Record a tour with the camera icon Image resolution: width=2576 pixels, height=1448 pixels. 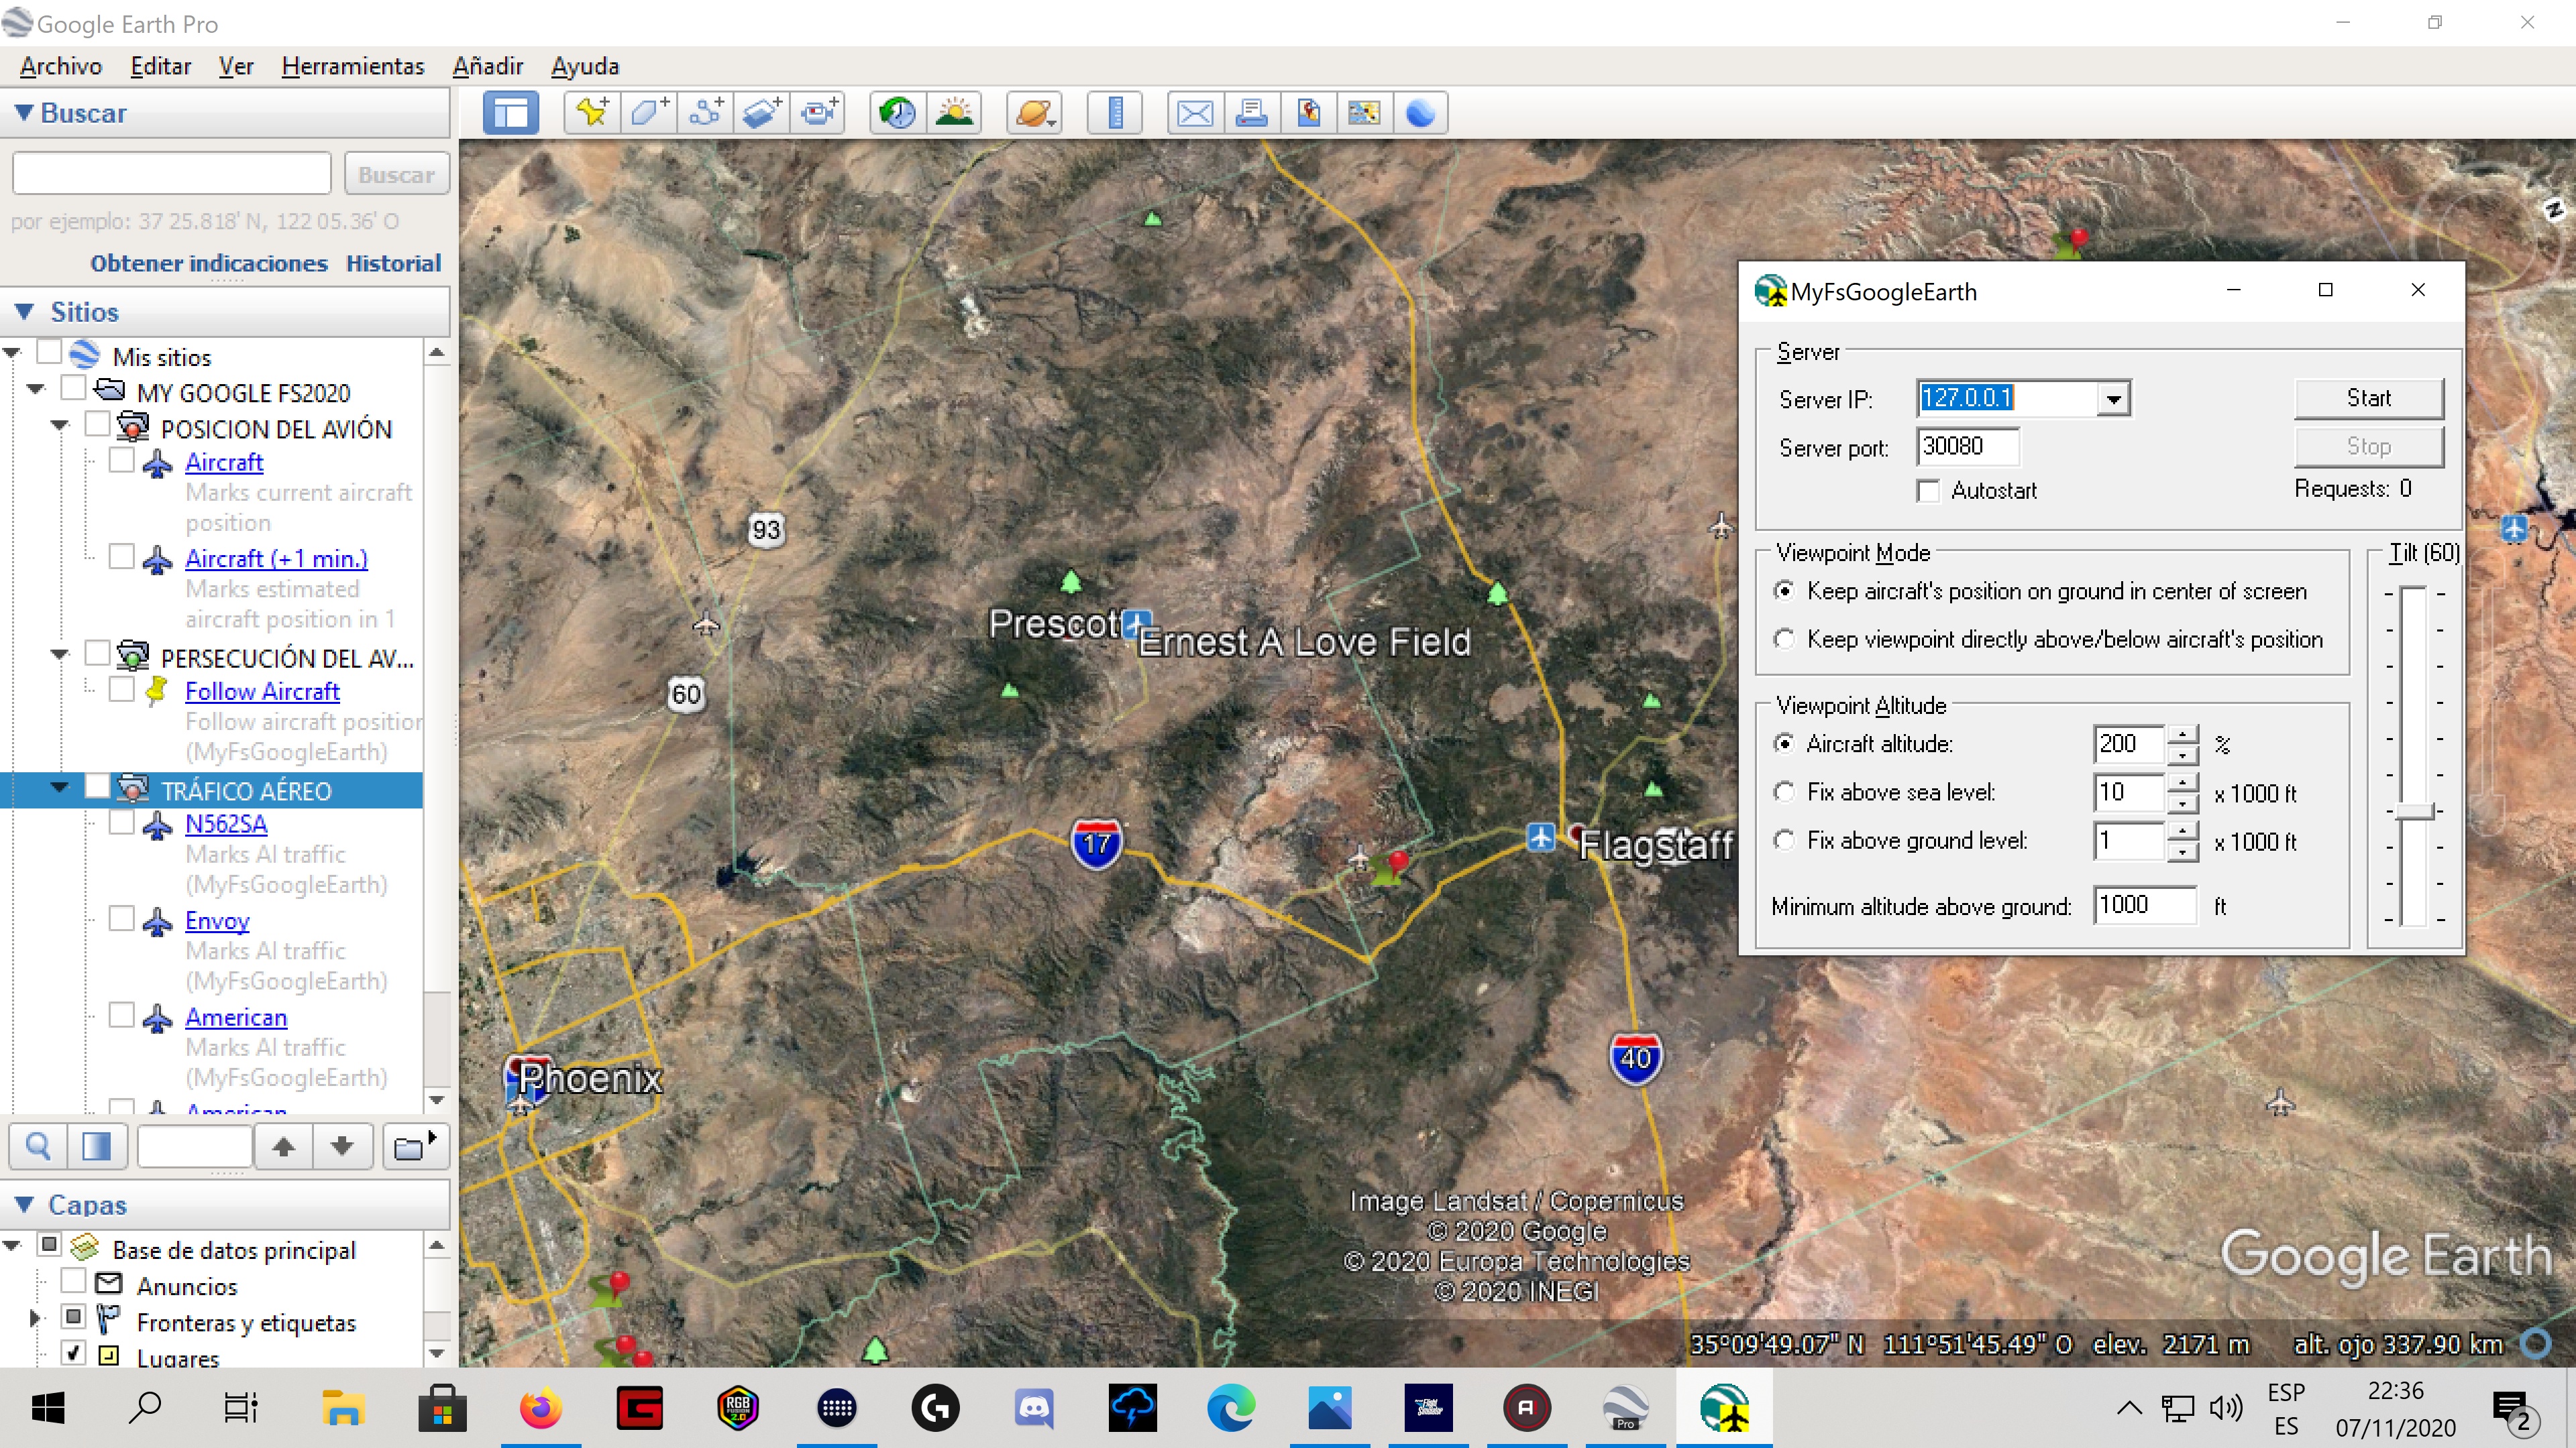[x=819, y=112]
